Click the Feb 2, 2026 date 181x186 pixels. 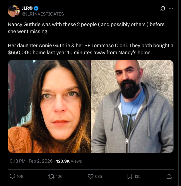click(x=41, y=161)
